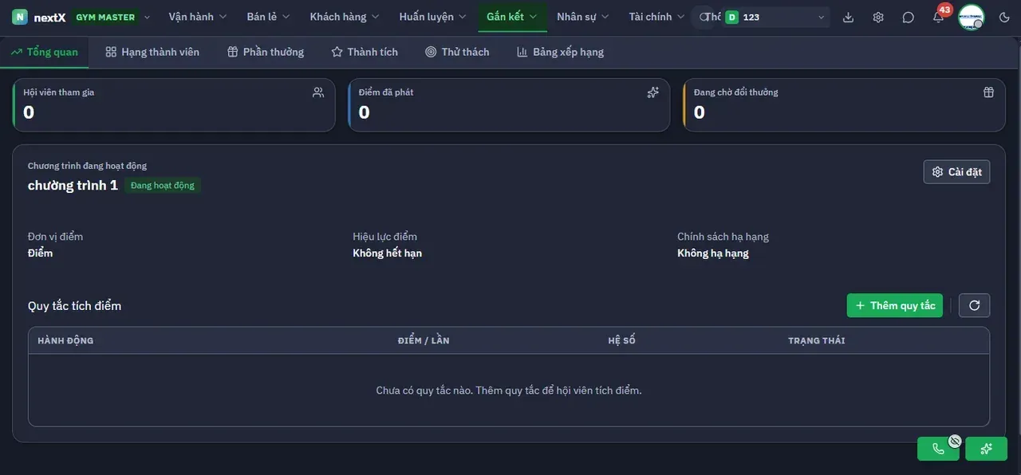1021x475 pixels.
Task: Click the Đang hoạt động status badge
Action: pyautogui.click(x=163, y=186)
